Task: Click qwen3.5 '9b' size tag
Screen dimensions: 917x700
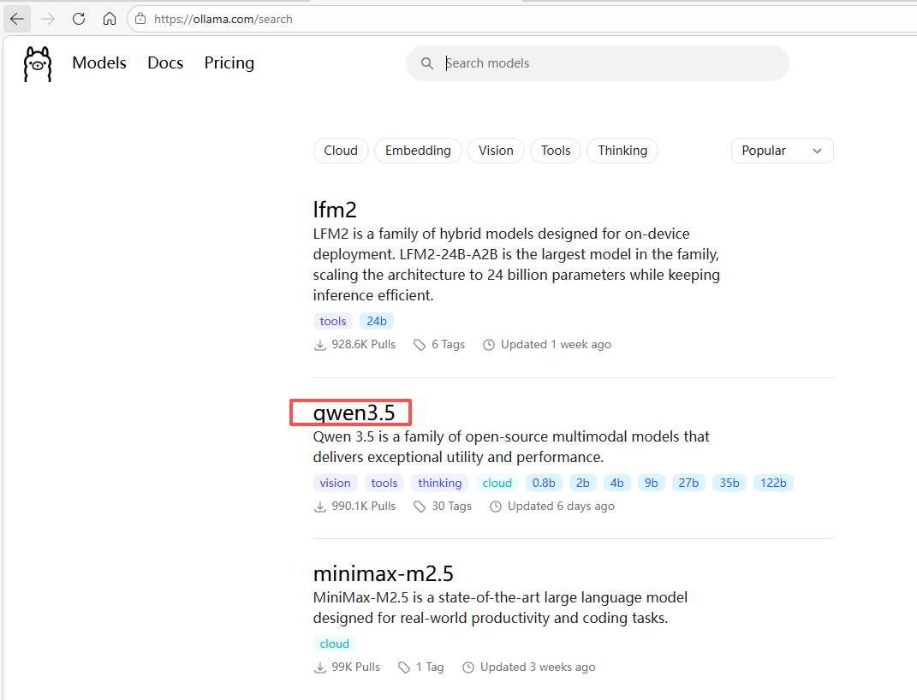Action: point(652,483)
